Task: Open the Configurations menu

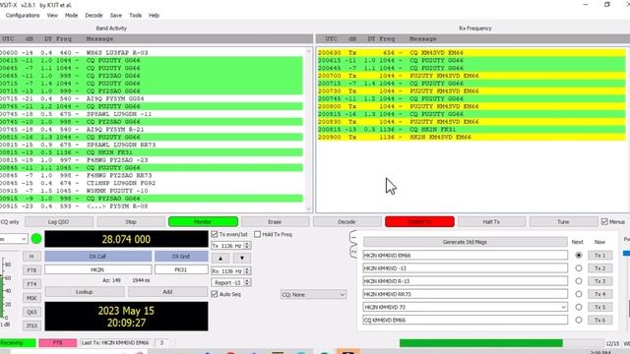Action: 23,16
